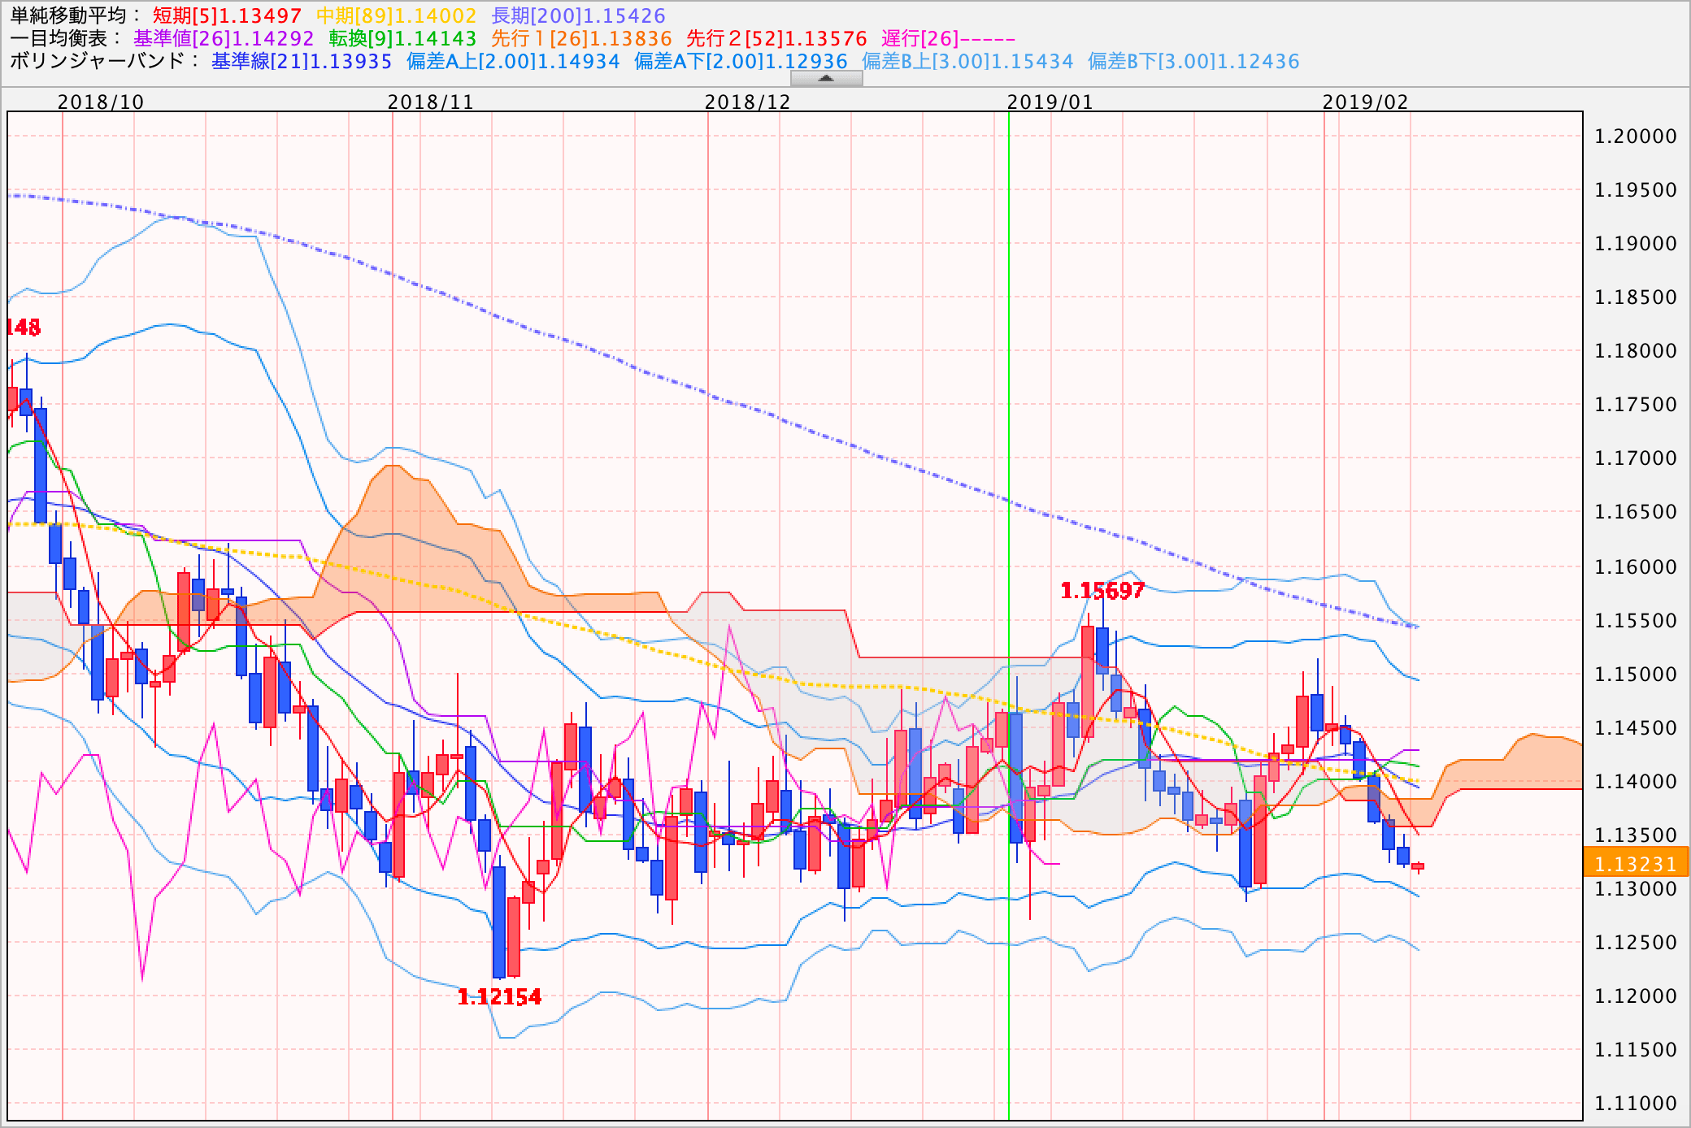
Task: Click the short-term SMA value 短期[5]1.13497
Action: [228, 15]
